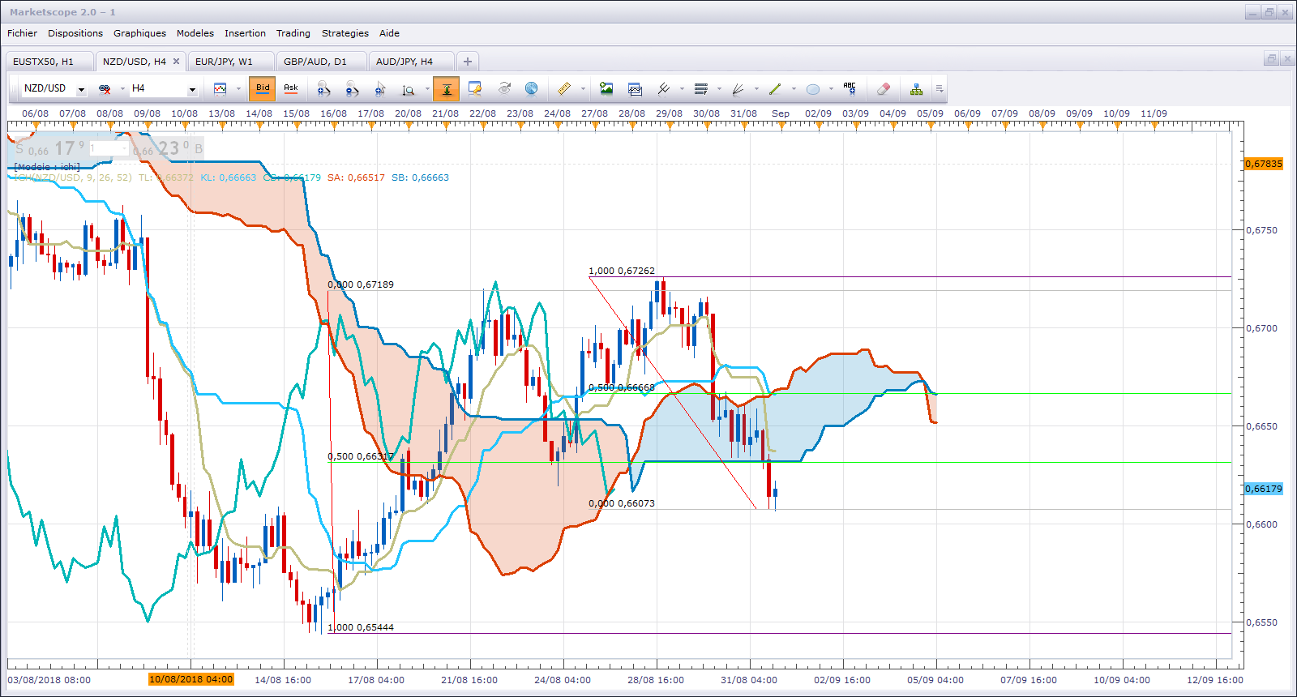Click the 0,000 0,66073 Fibonacci level label
Viewport: 1297px width, 697px height.
(622, 503)
